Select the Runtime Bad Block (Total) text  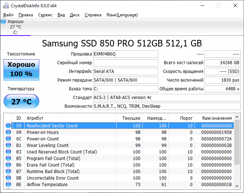point(53,172)
